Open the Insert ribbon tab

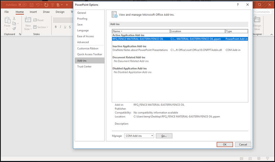(x=33, y=12)
